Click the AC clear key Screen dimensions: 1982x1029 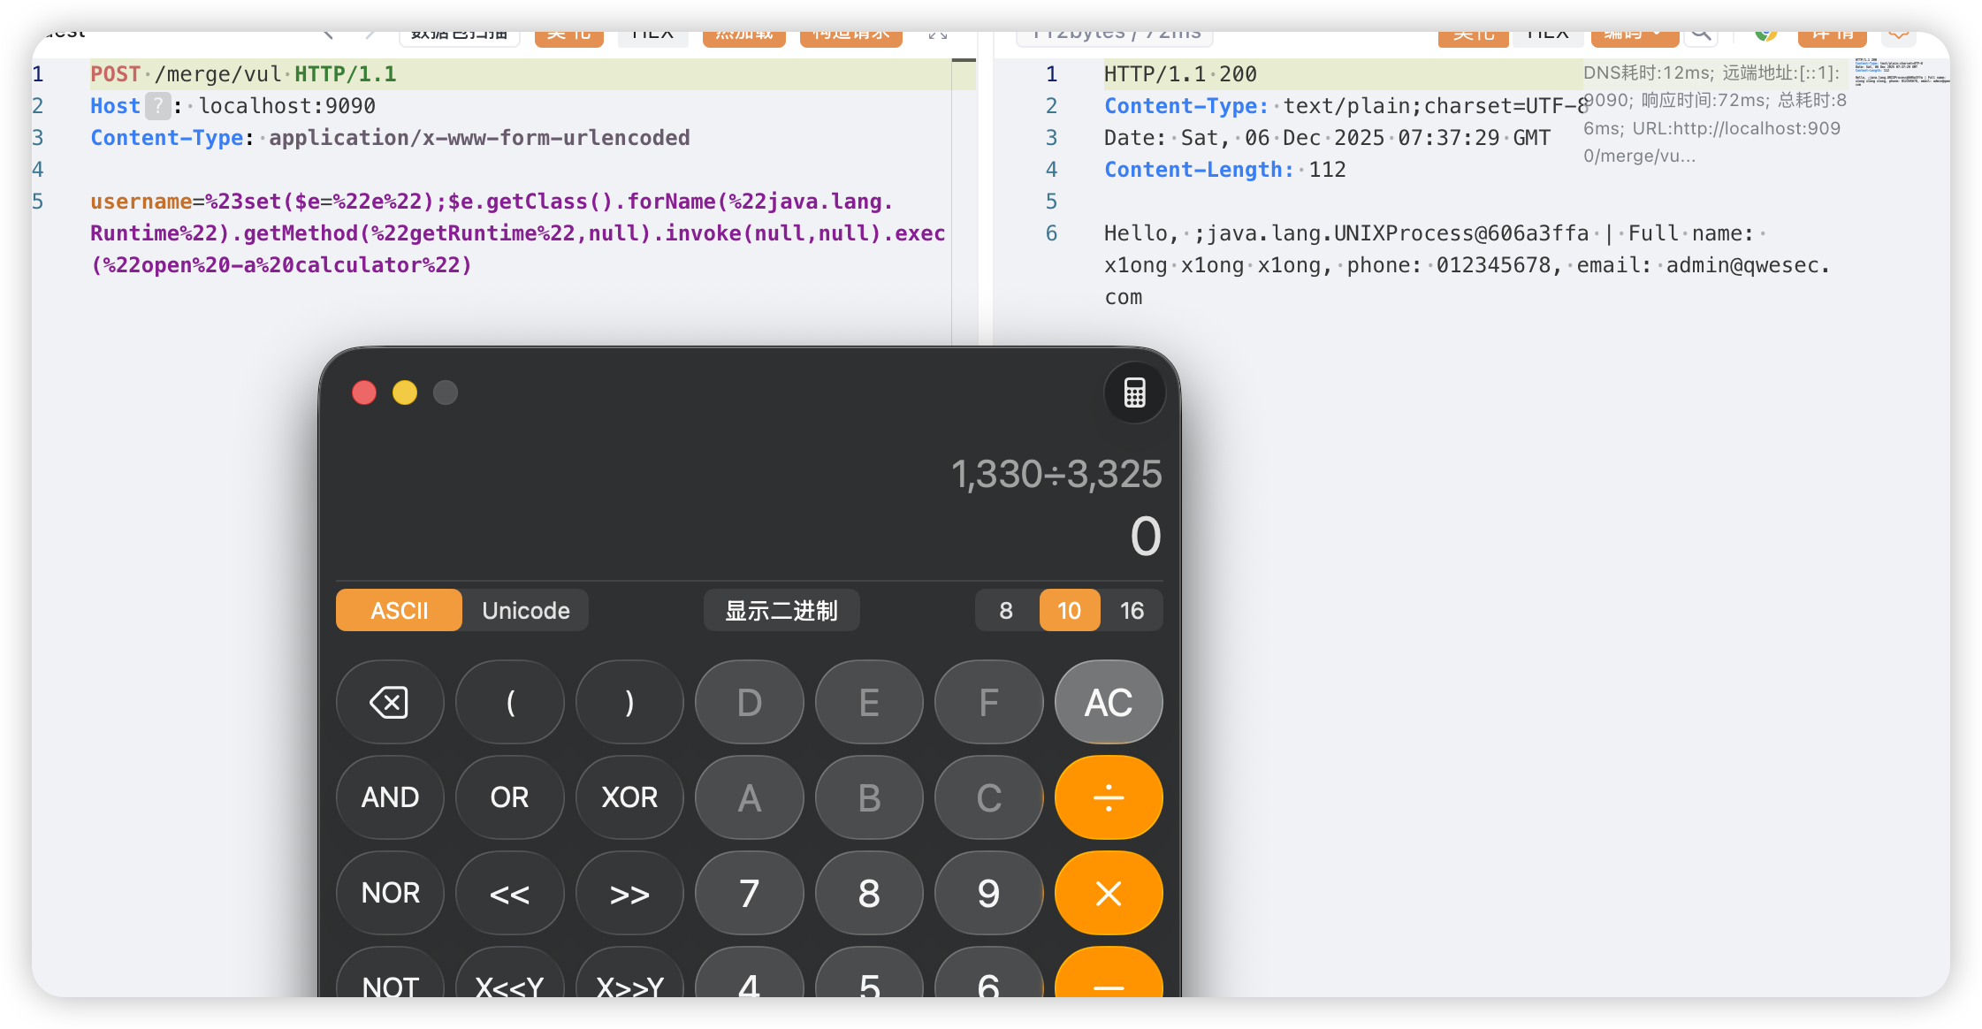1109,703
